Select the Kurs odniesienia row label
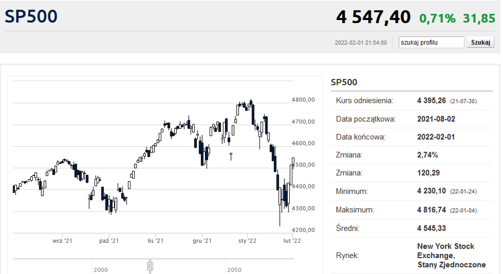The image size is (503, 274). point(364,101)
